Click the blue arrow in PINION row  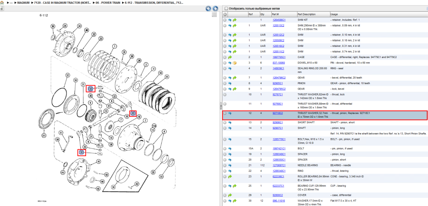pos(230,83)
